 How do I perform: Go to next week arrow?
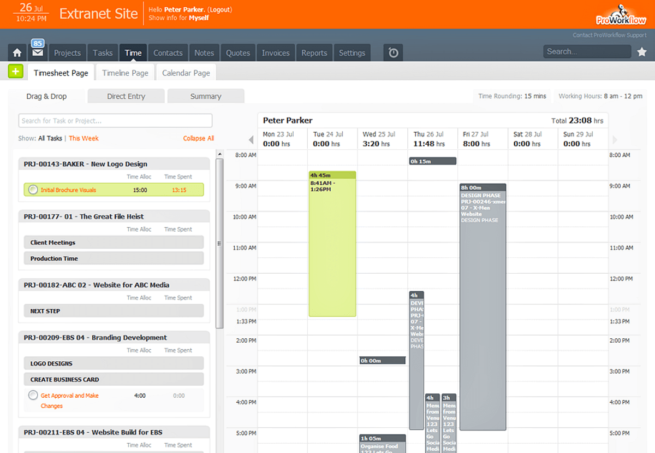point(615,140)
